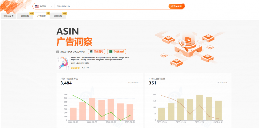This screenshot has width=259, height=128.
Task: Click the 2022-12-26 bar in traffic score chart
Action: 73,114
